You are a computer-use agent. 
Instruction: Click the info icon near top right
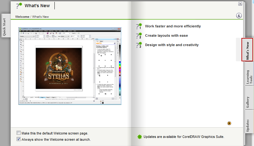(x=239, y=16)
